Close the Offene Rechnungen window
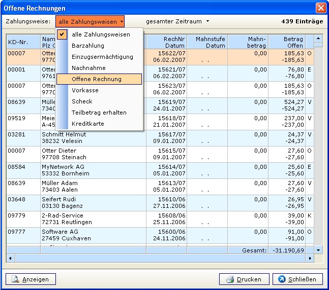The width and height of the screenshot is (329, 290). coord(320,8)
